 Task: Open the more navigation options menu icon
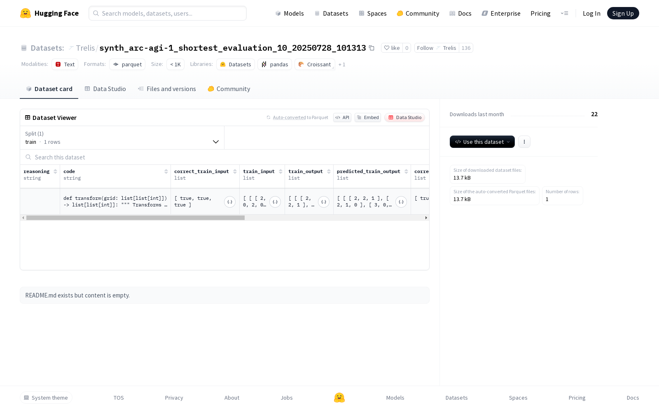point(564,13)
